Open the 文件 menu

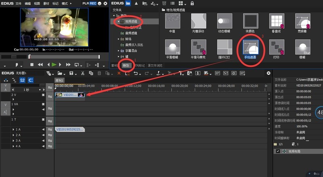tap(19, 3)
